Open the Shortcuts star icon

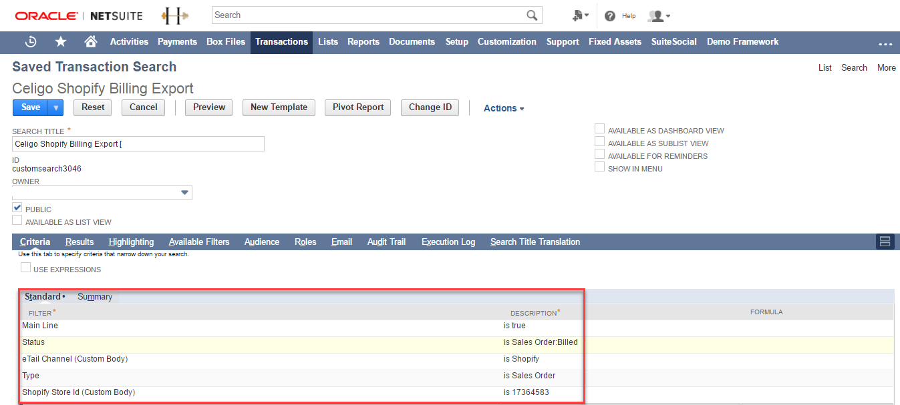coord(61,41)
